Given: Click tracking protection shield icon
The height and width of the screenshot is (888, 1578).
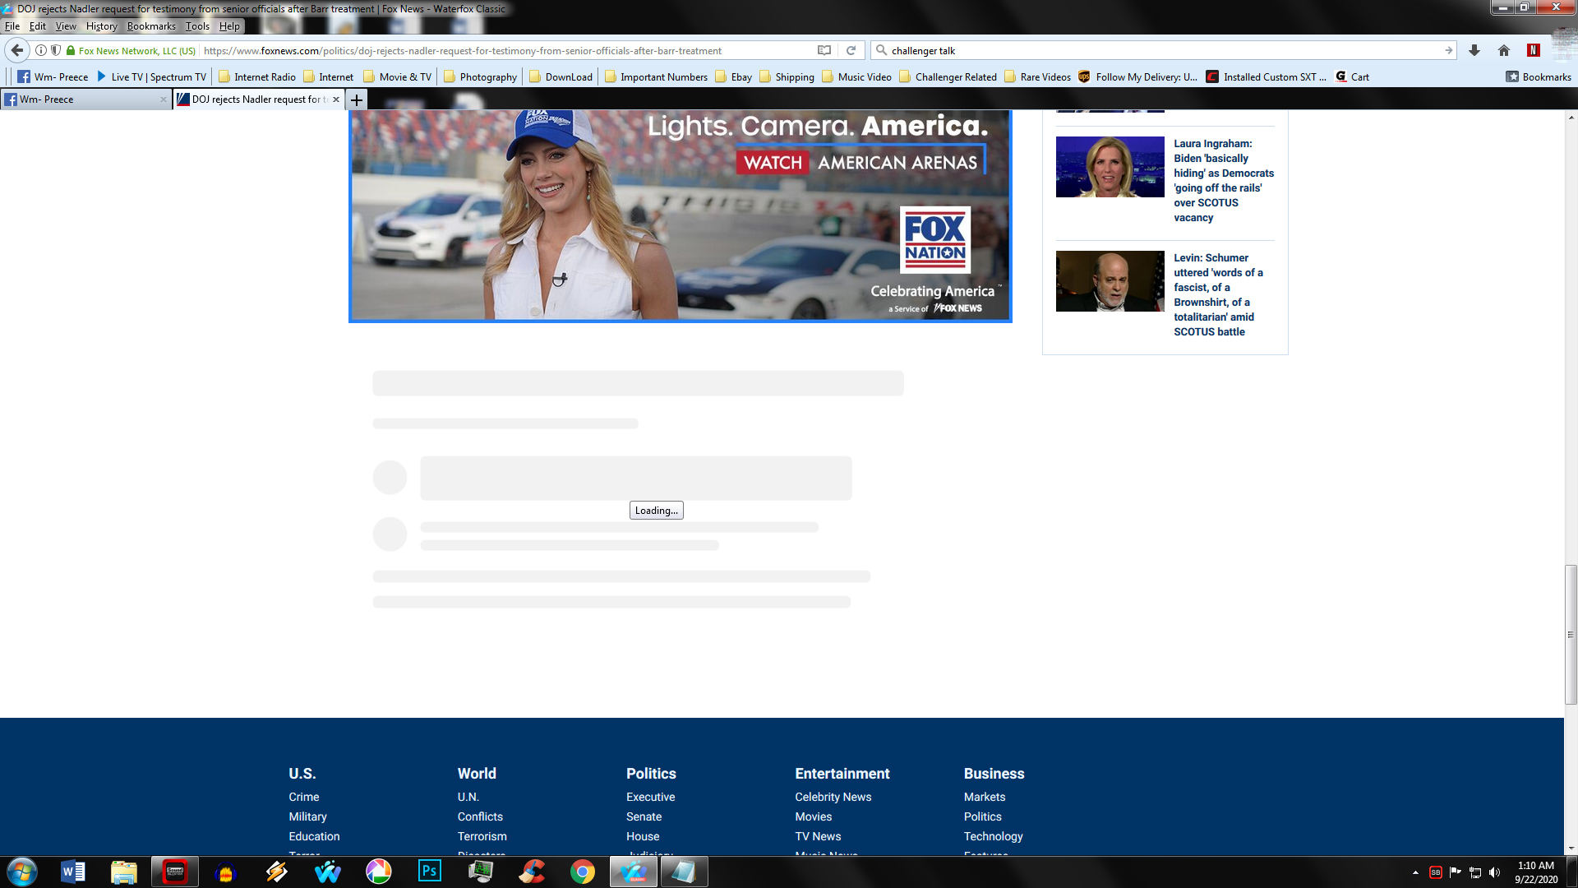Looking at the screenshot, I should (56, 50).
